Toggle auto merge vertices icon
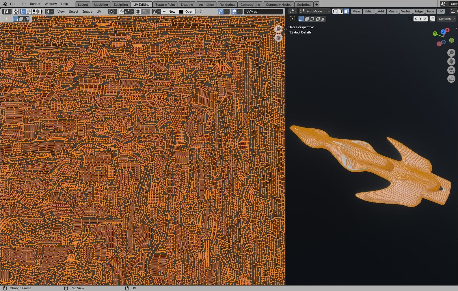 coord(432,19)
